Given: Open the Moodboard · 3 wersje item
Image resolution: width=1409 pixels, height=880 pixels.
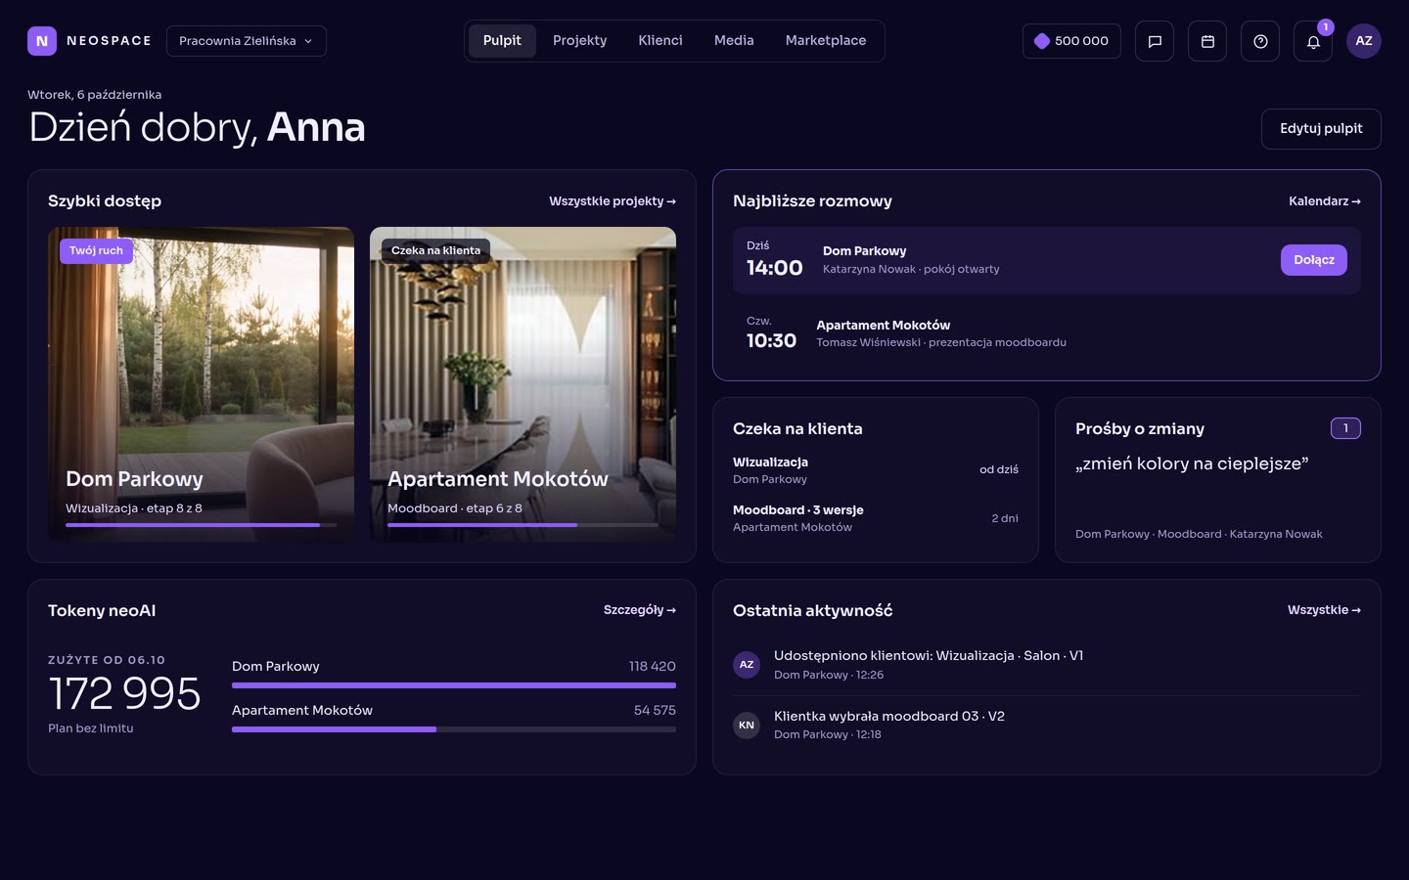Looking at the screenshot, I should click(876, 518).
